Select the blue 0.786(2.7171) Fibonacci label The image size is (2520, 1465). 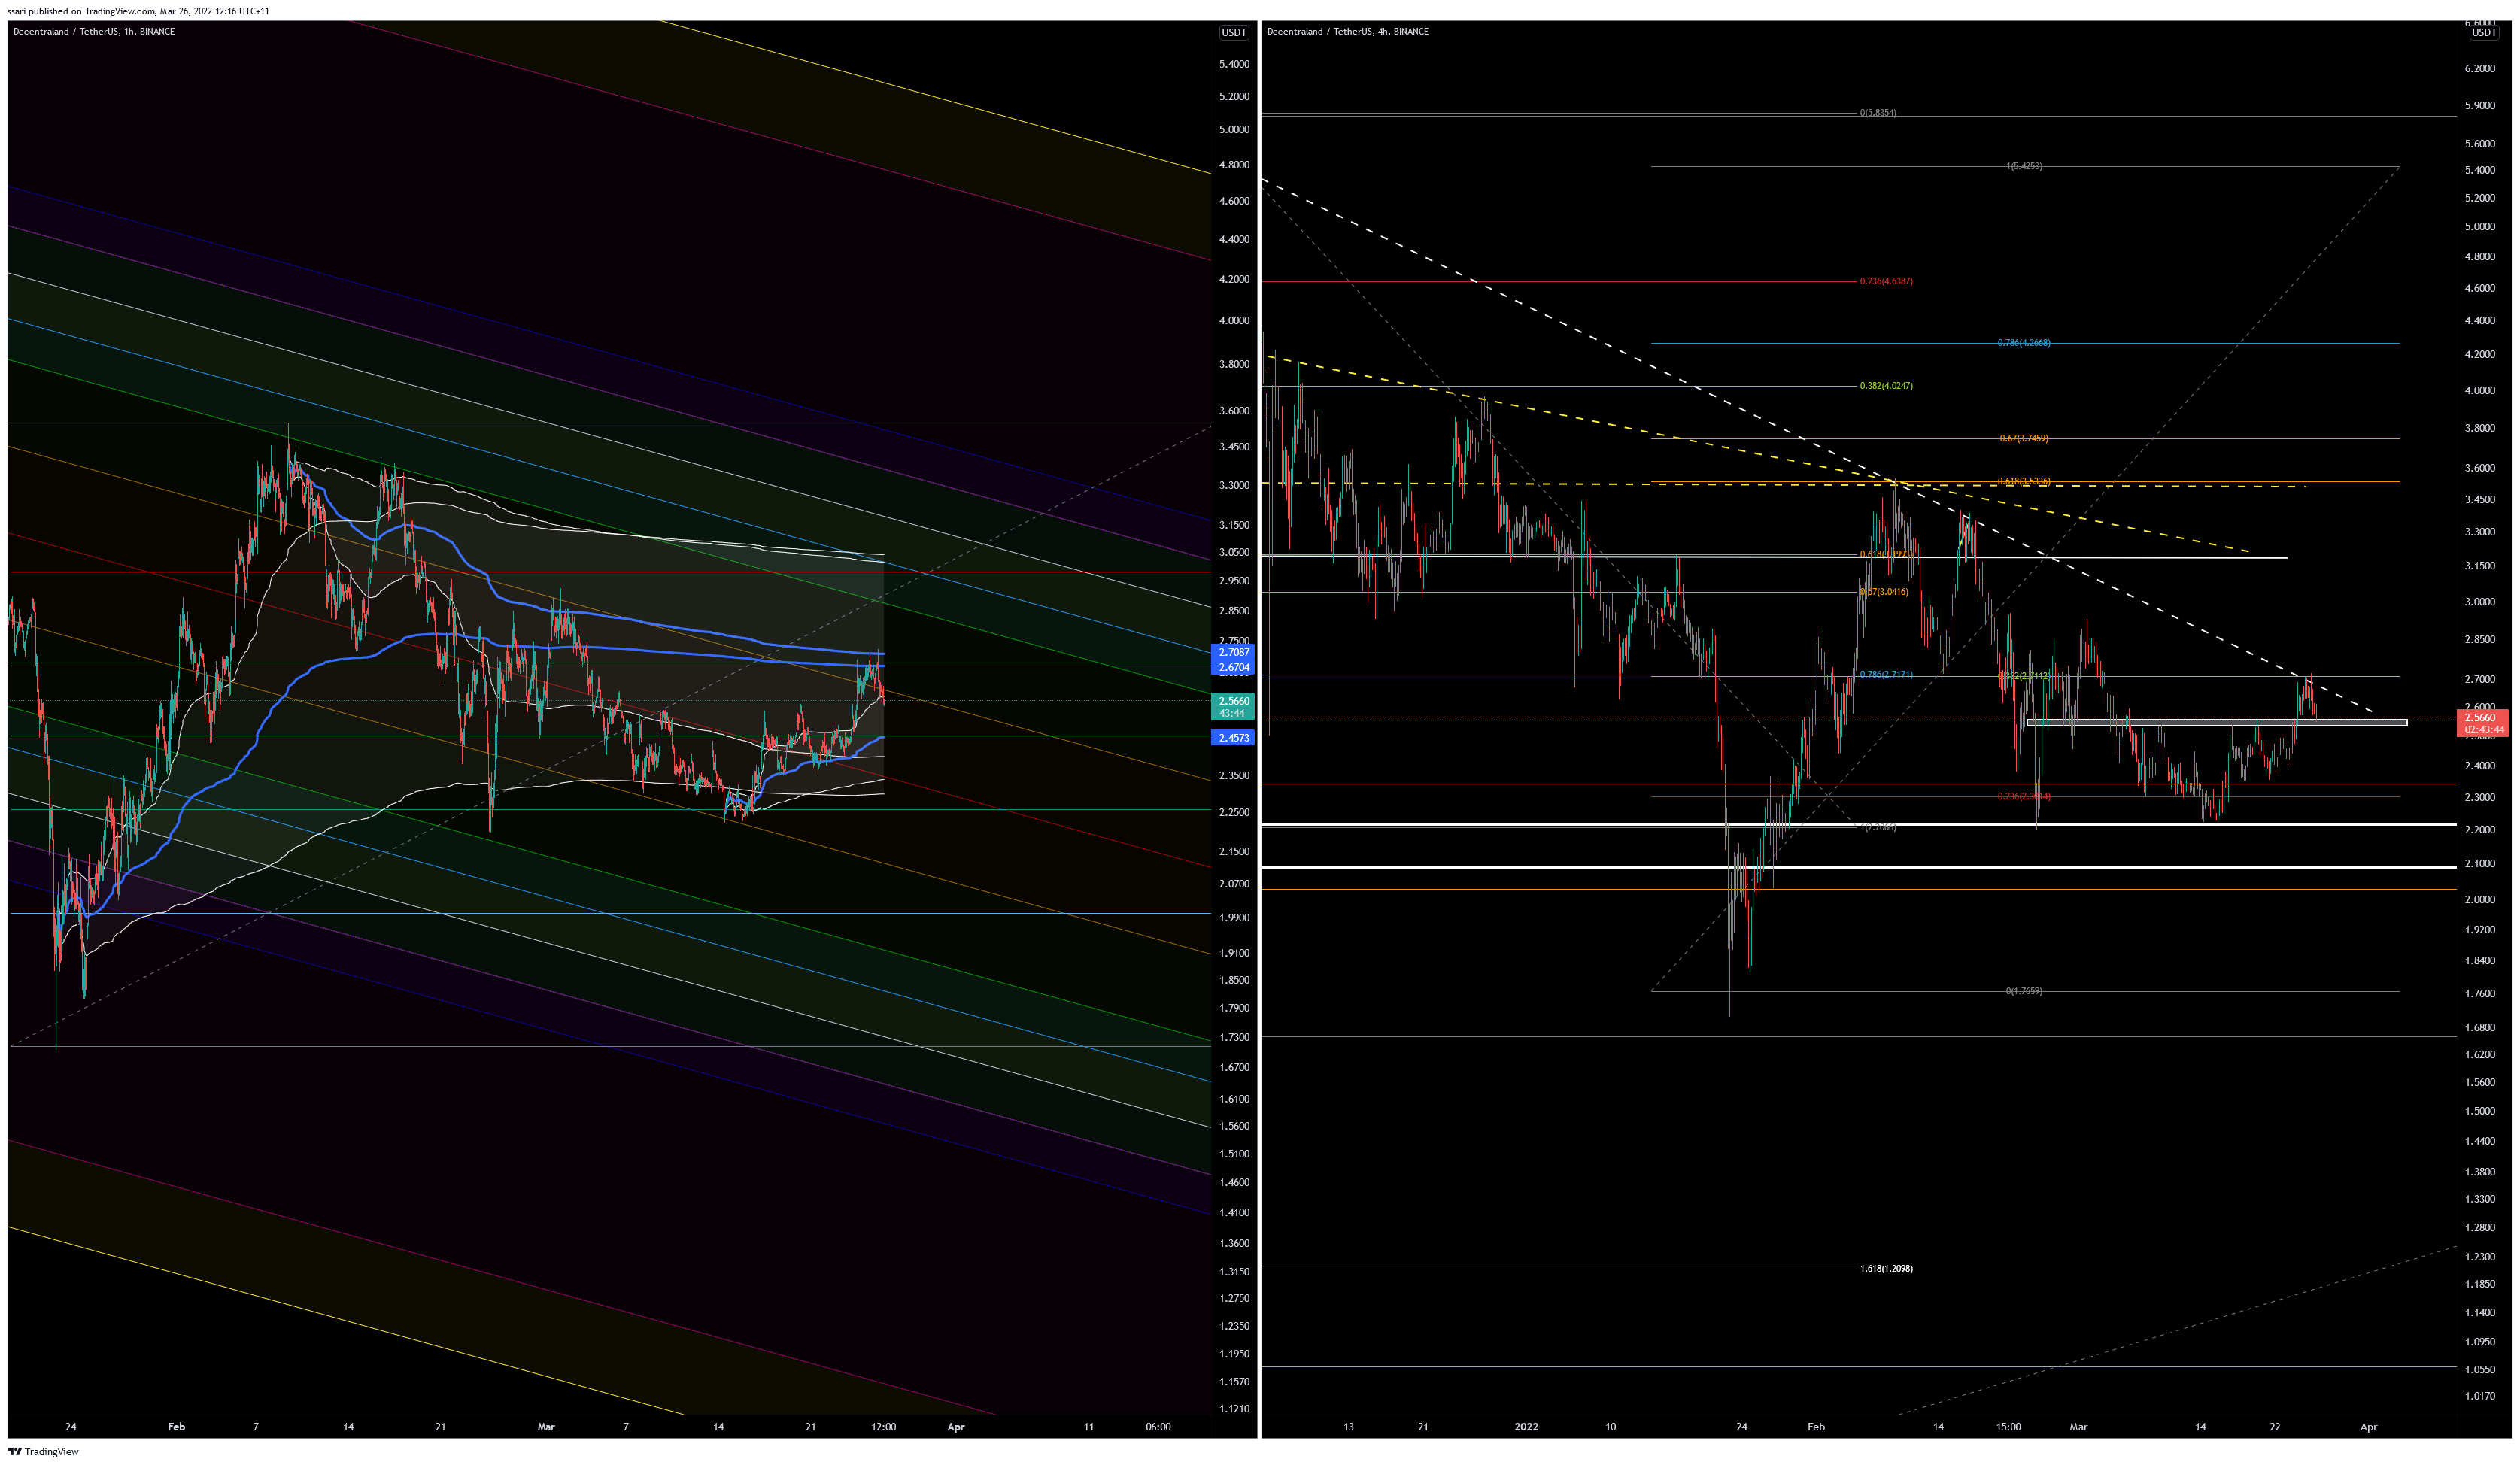click(x=1886, y=675)
